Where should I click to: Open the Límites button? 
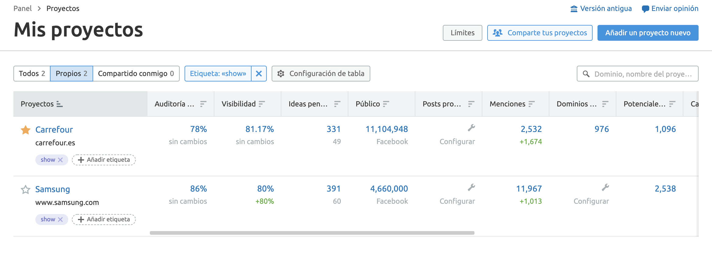coord(463,33)
